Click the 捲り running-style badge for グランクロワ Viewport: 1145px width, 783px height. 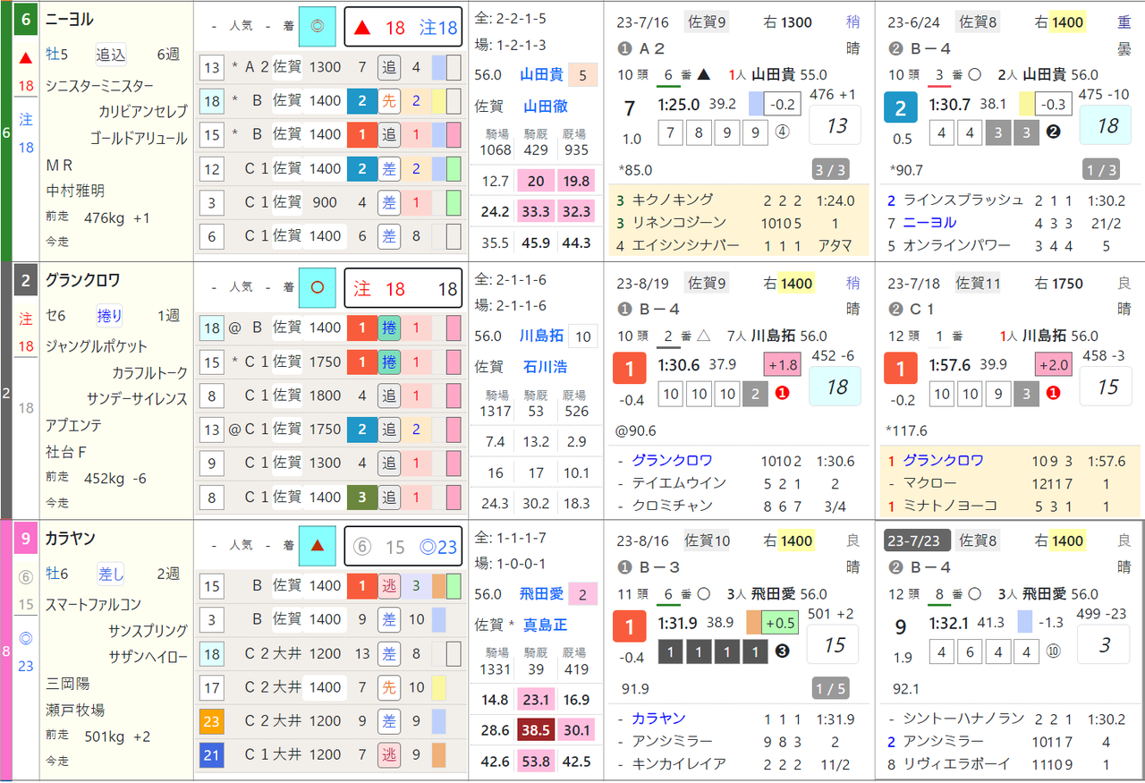click(x=110, y=315)
